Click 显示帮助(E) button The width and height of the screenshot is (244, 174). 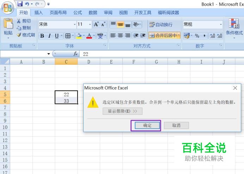122,111
